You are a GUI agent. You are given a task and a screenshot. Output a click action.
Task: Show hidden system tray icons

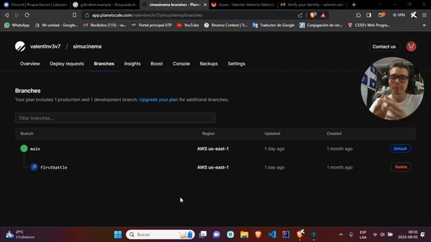click(x=341, y=235)
